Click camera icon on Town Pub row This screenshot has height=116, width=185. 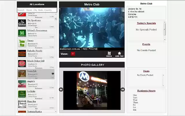pyautogui.click(x=53, y=74)
